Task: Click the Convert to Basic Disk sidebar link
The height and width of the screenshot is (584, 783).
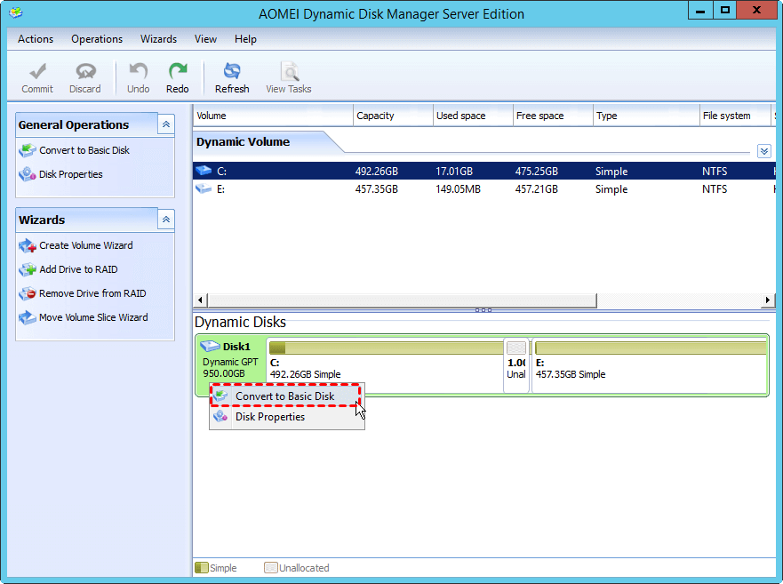Action: (84, 150)
